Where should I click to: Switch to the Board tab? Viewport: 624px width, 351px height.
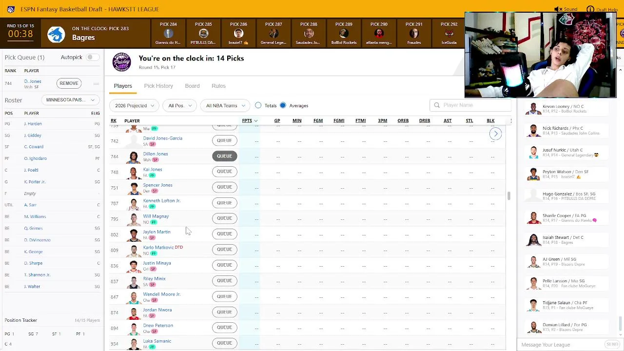click(192, 86)
